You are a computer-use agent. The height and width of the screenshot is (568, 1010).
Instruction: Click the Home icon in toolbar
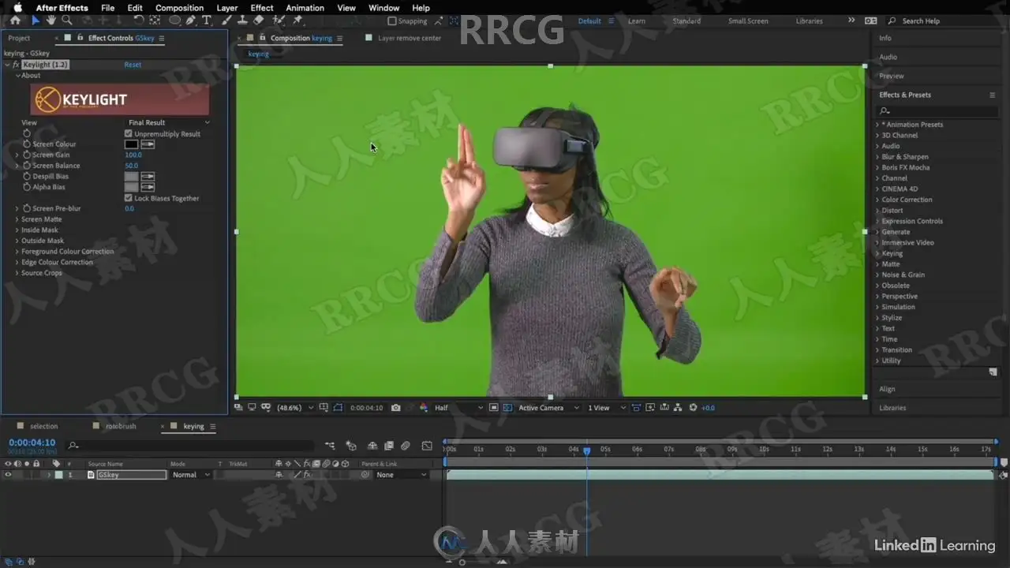[x=15, y=20]
